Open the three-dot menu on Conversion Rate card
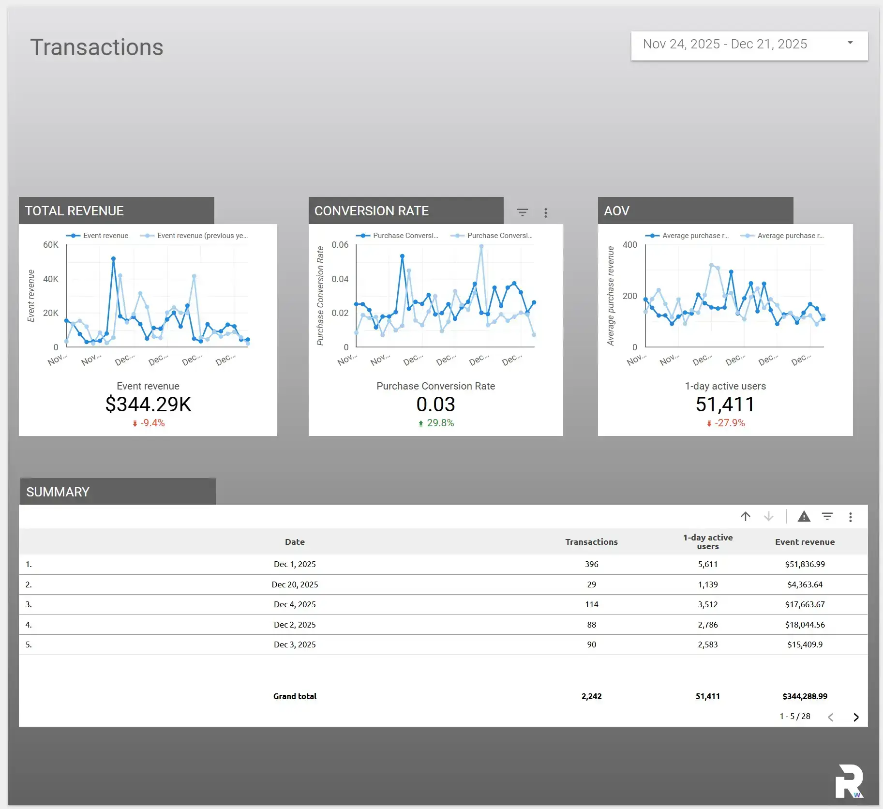Viewport: 883px width, 809px height. 545,212
